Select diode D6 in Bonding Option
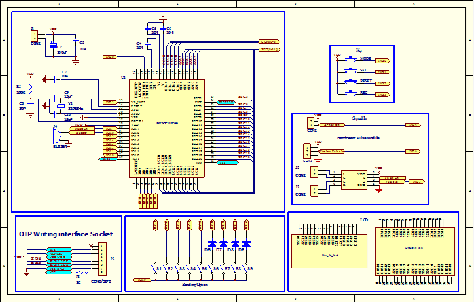The height and width of the screenshot is (303, 474). [212, 243]
